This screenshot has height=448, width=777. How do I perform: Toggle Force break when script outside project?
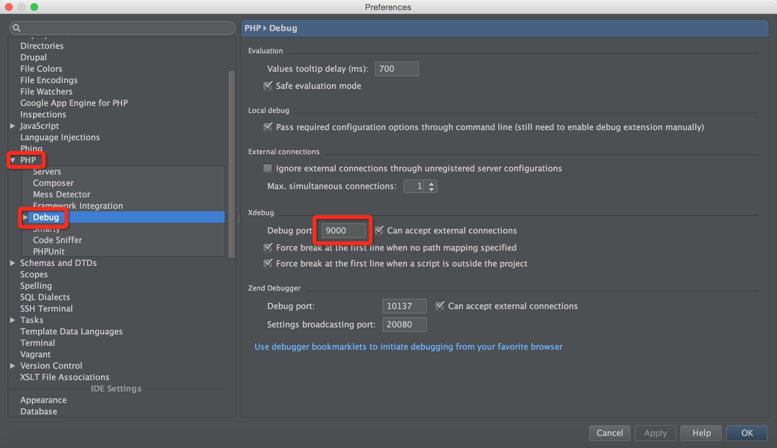268,263
